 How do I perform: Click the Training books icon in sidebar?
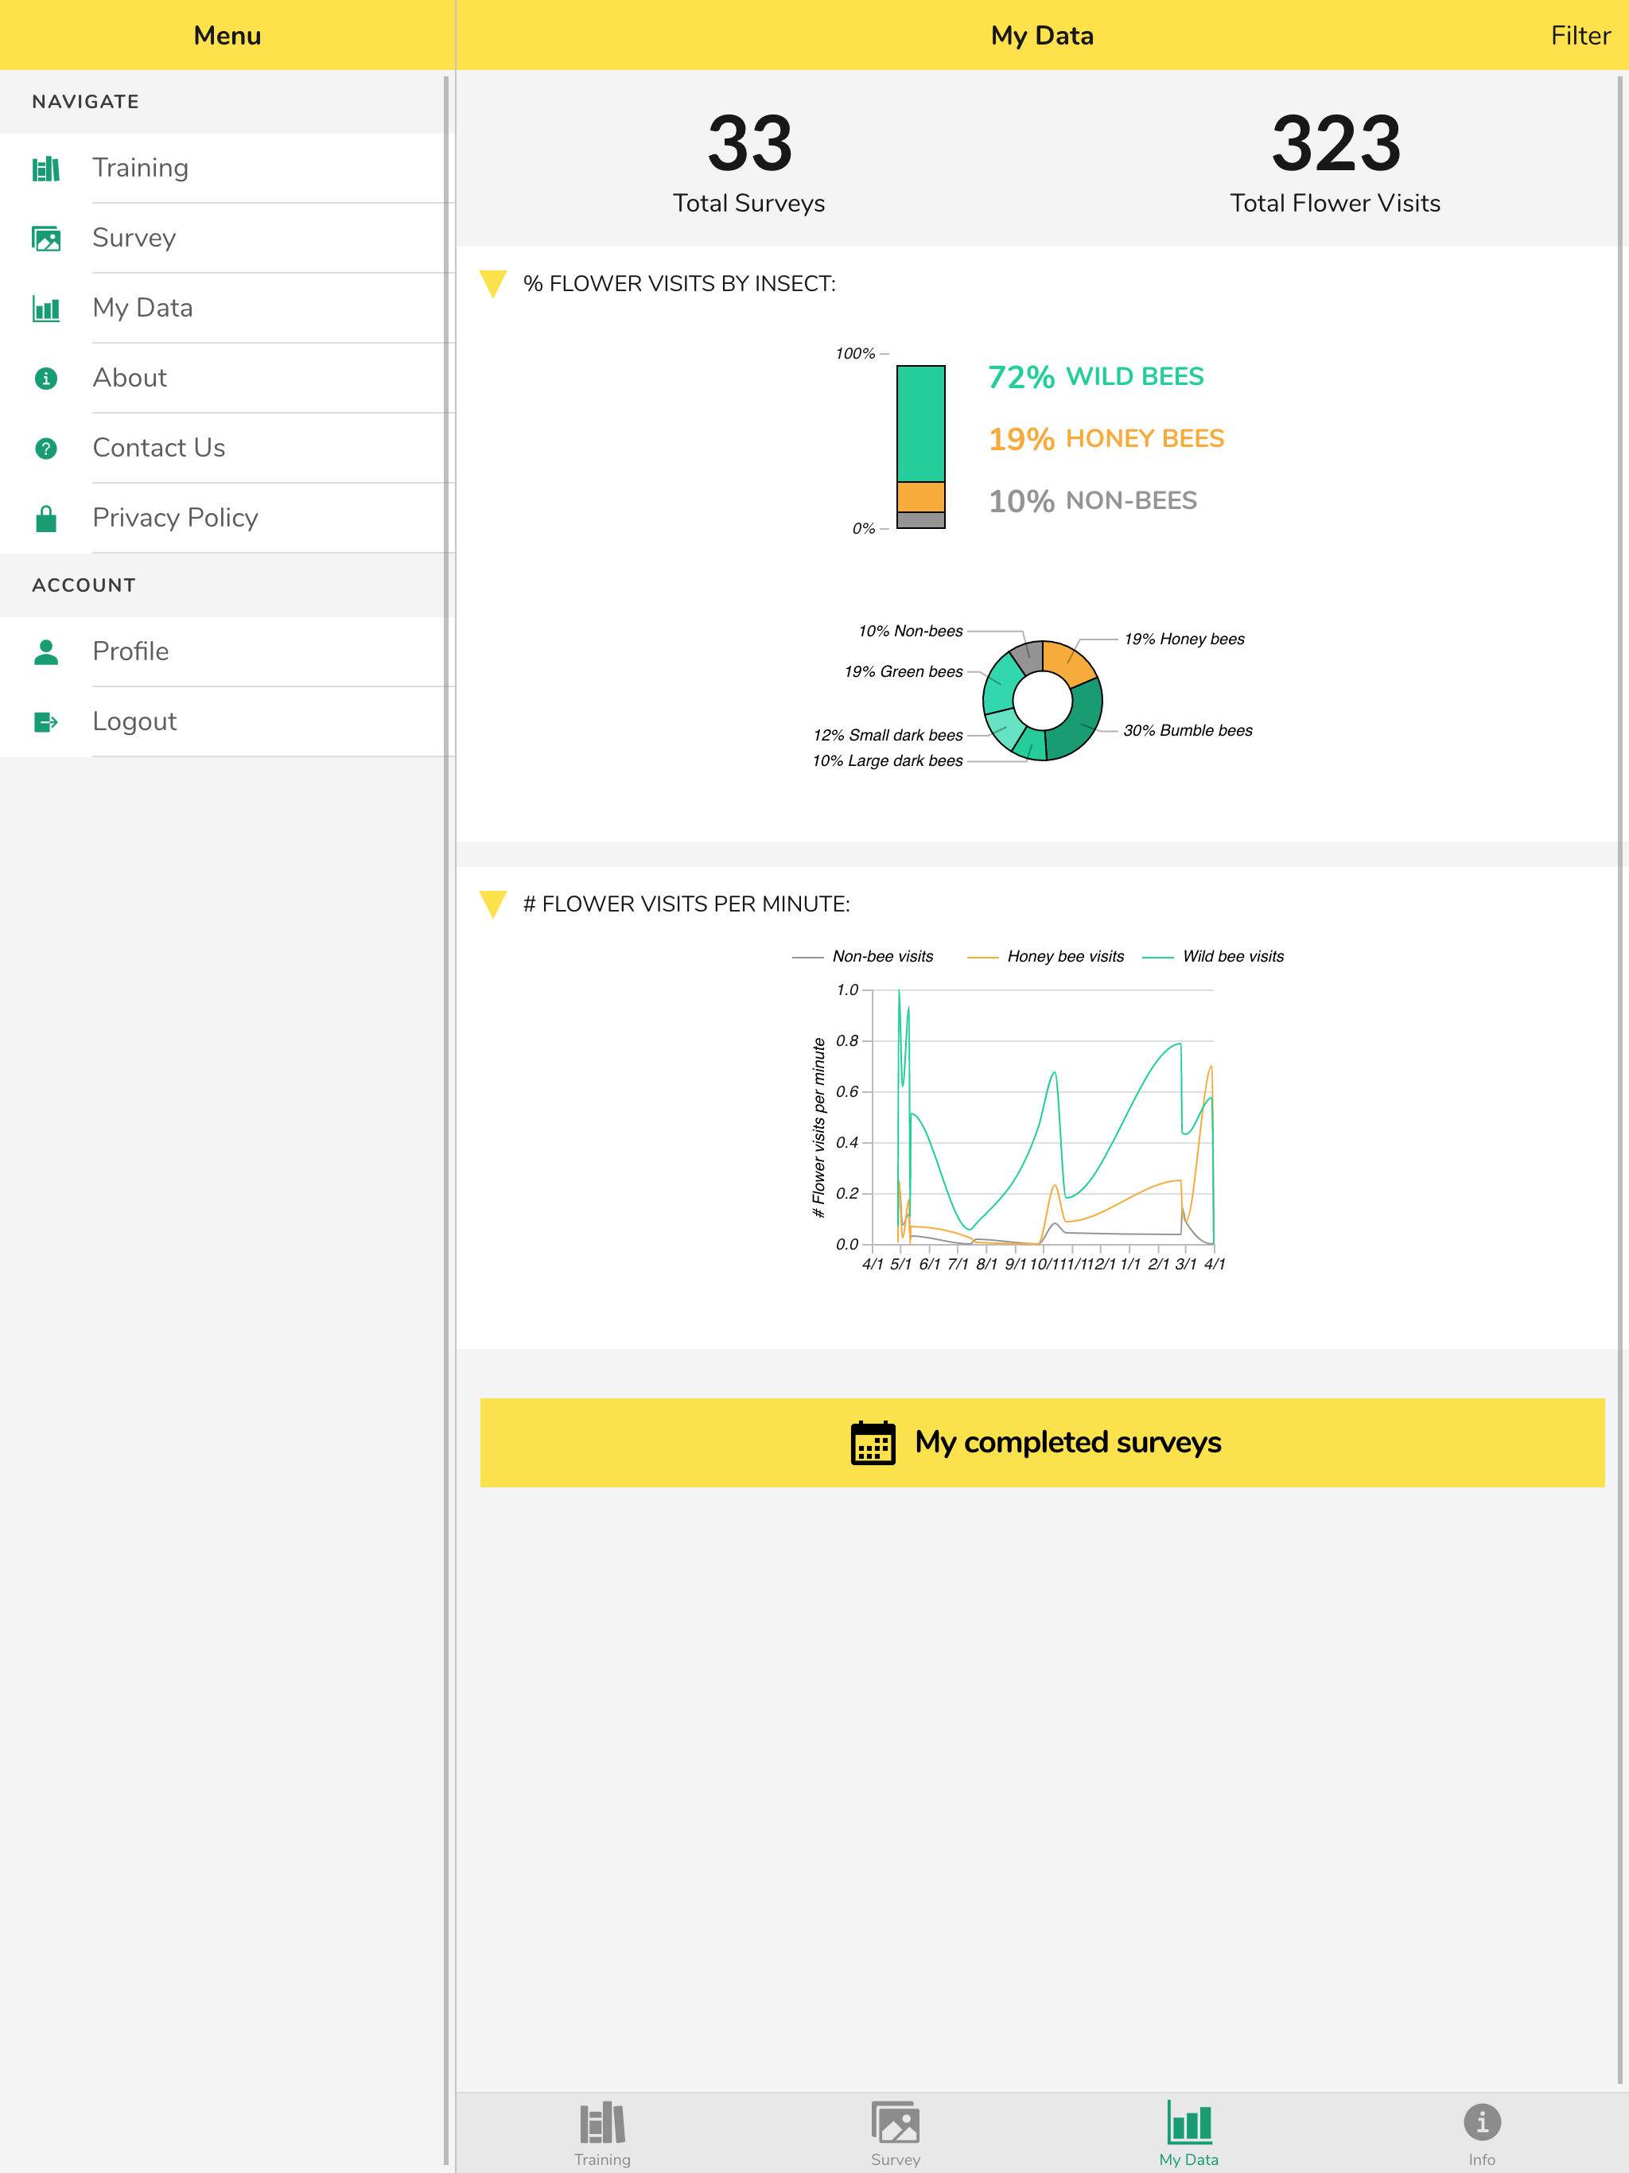46,169
